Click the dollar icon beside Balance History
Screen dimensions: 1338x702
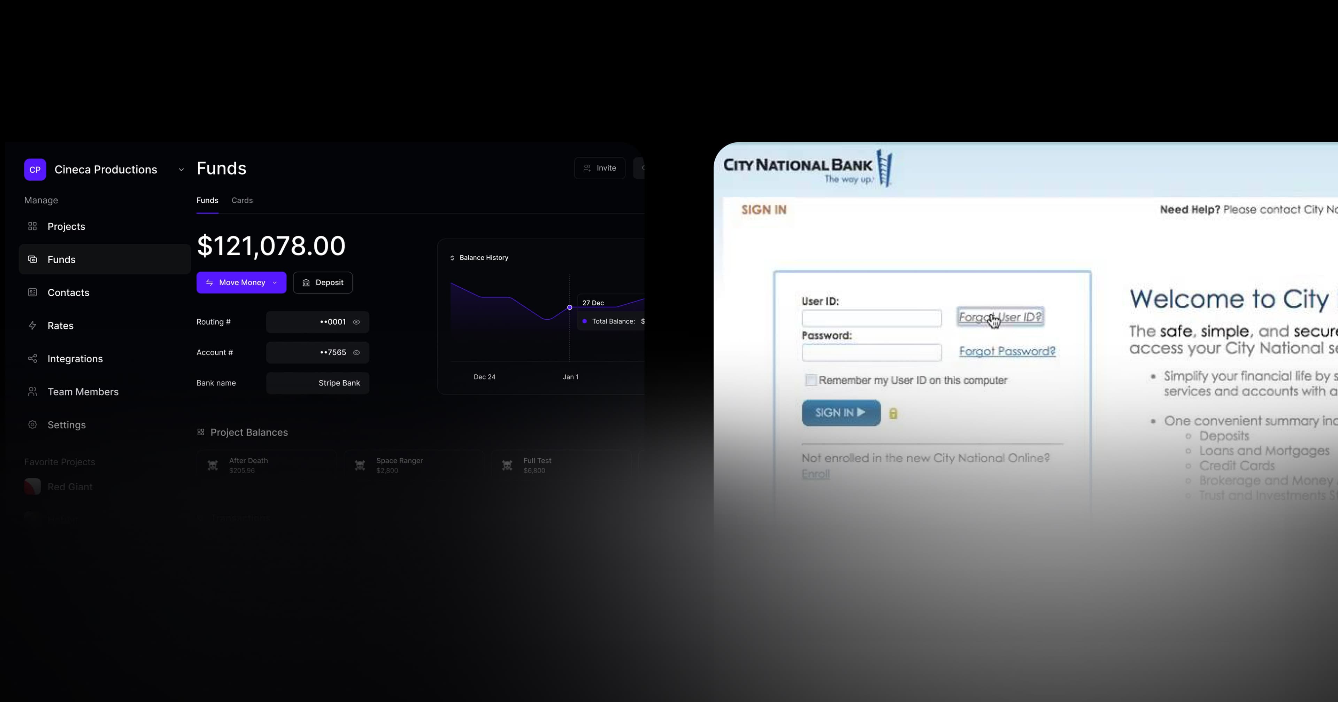[452, 258]
